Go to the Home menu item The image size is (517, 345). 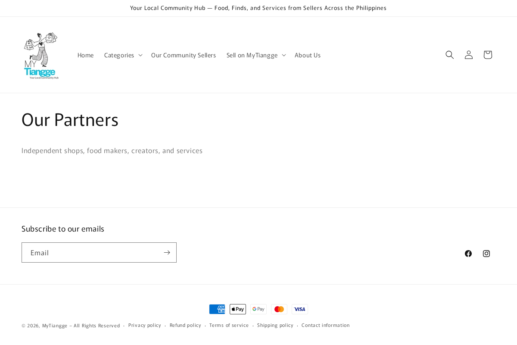click(85, 55)
